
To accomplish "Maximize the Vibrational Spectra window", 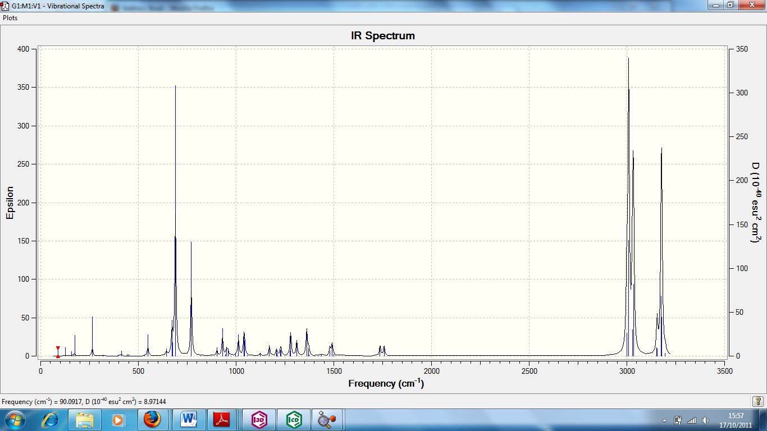I will [x=730, y=5].
